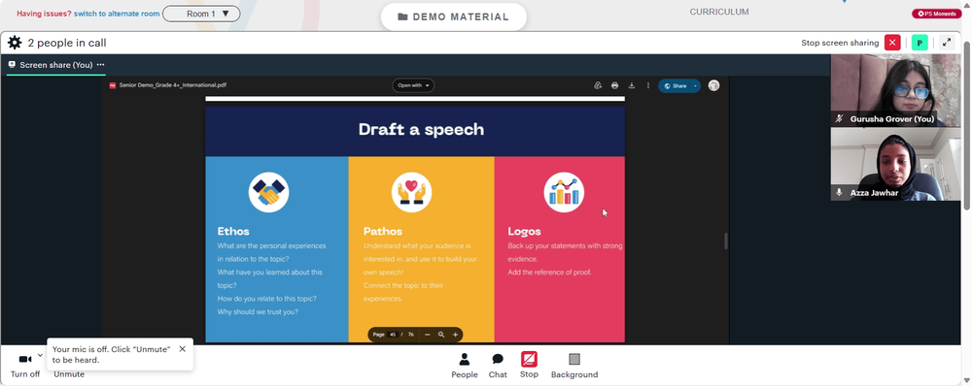This screenshot has height=386, width=972.
Task: Open PS Moments button
Action: coord(937,14)
